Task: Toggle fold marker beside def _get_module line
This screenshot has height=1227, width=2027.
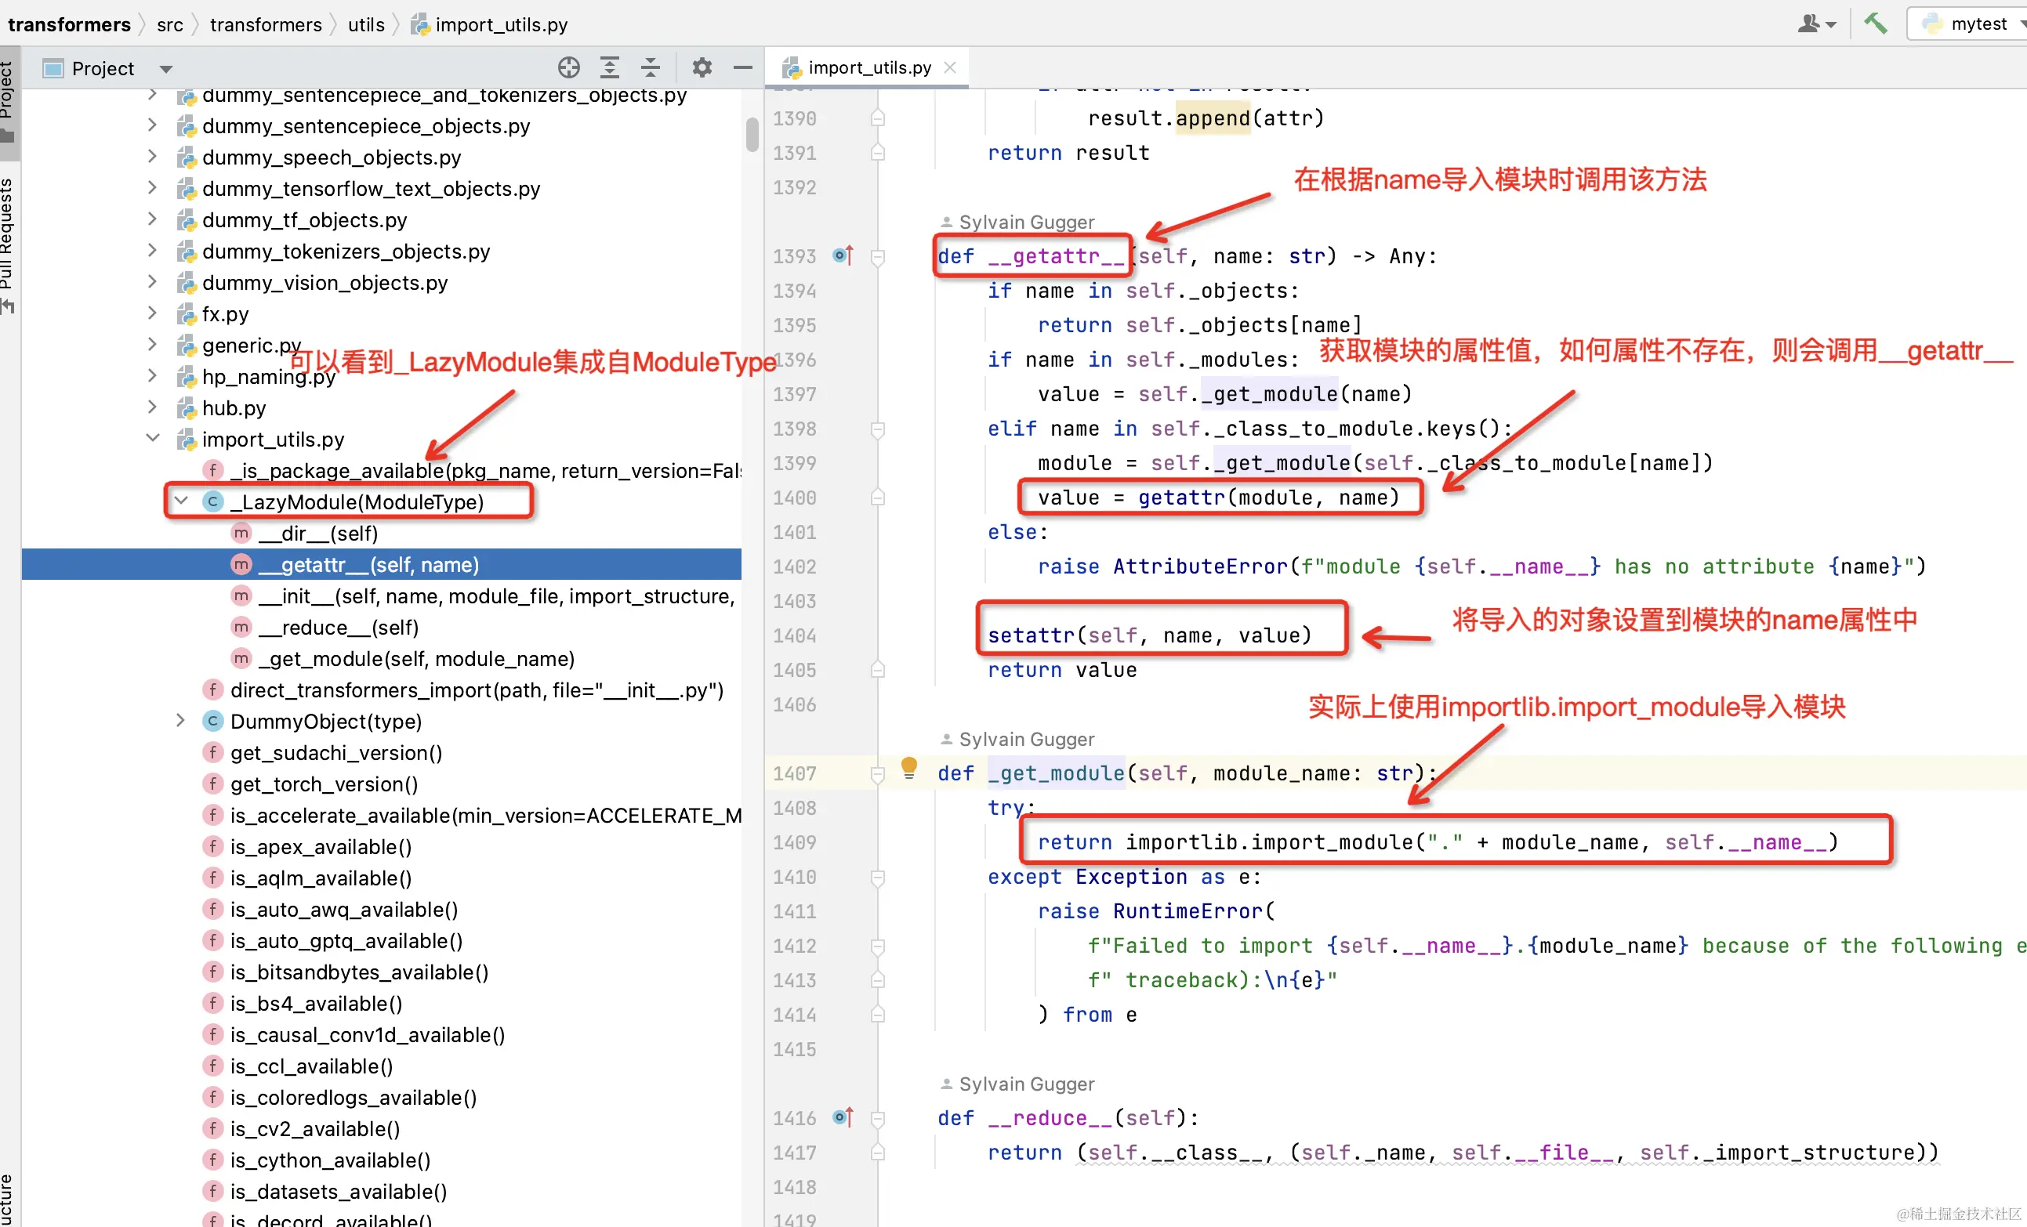Action: point(878,774)
